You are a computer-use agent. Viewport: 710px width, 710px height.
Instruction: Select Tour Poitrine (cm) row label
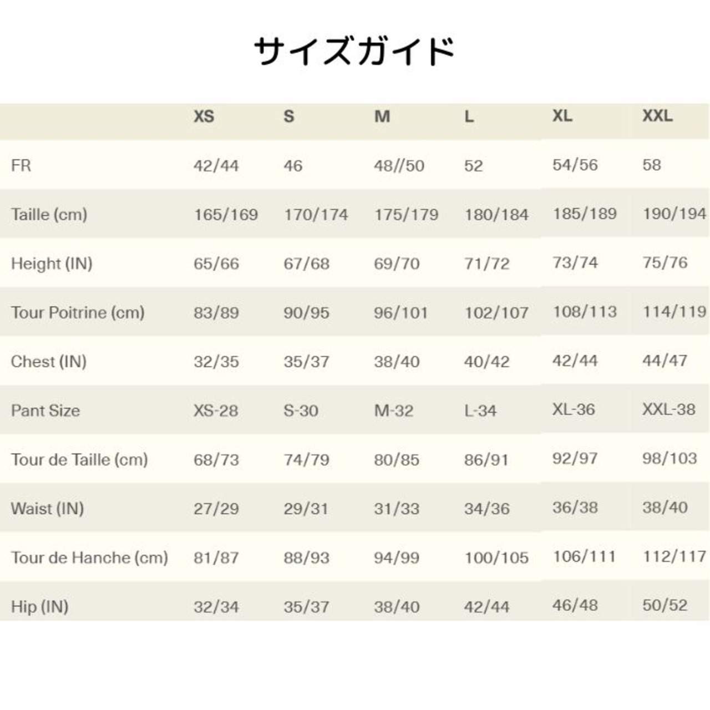[x=78, y=312]
